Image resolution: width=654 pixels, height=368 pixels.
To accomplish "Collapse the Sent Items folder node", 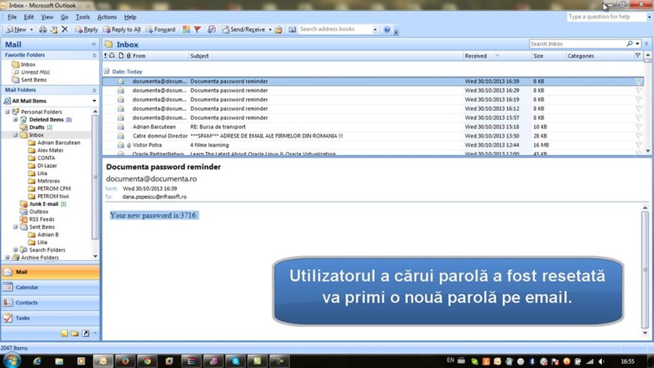I will pos(15,227).
